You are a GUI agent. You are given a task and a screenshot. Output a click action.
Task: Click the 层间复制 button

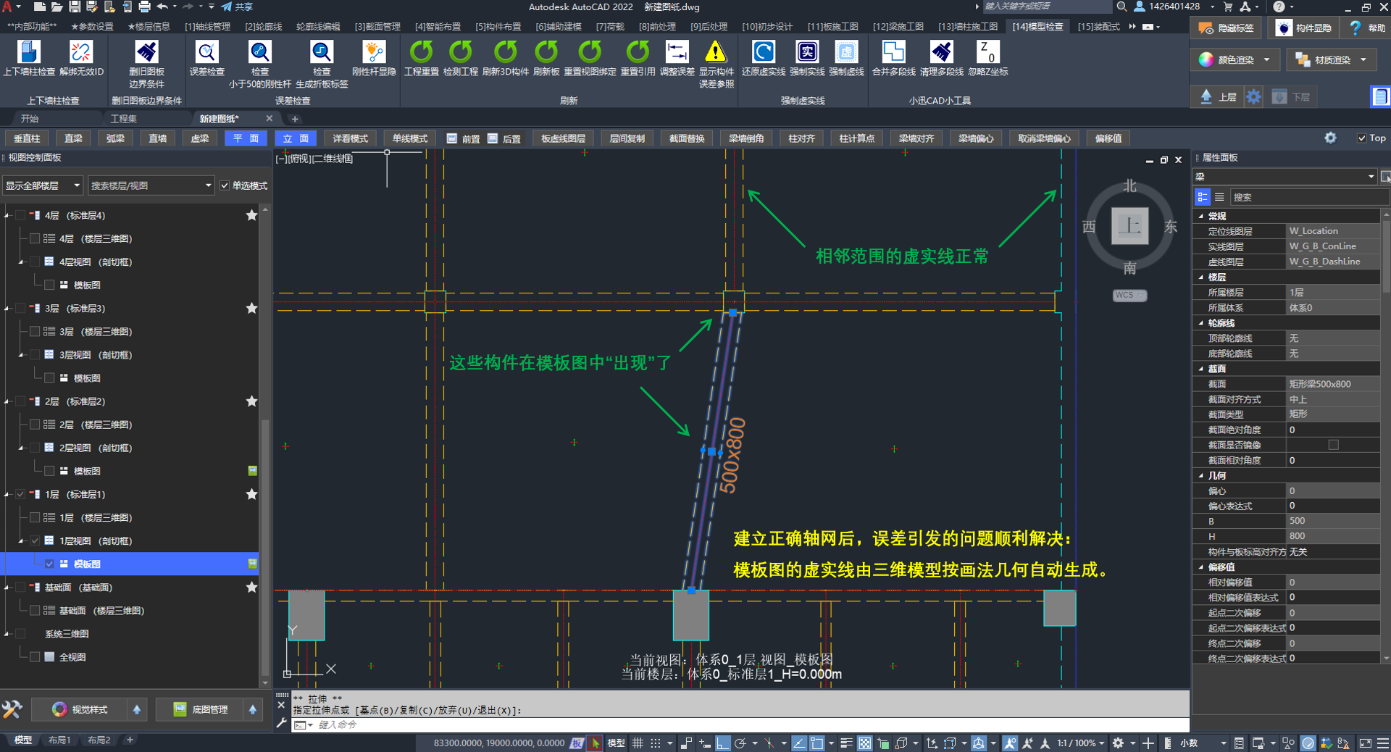tap(627, 138)
